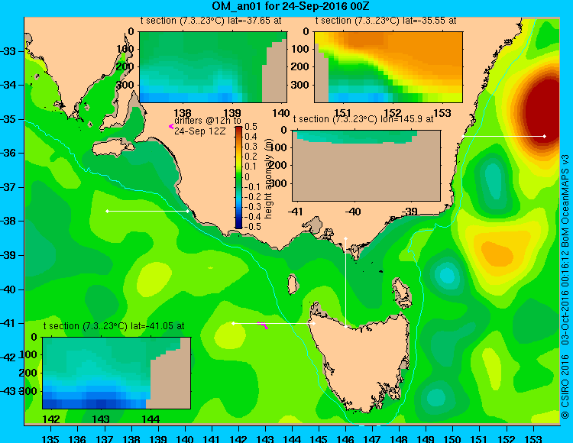Click the main map latitude label -42
This screenshot has width=573, height=443.
point(8,357)
